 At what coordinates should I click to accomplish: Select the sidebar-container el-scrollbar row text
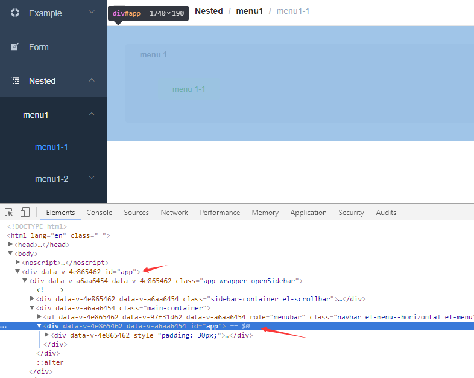coord(201,299)
